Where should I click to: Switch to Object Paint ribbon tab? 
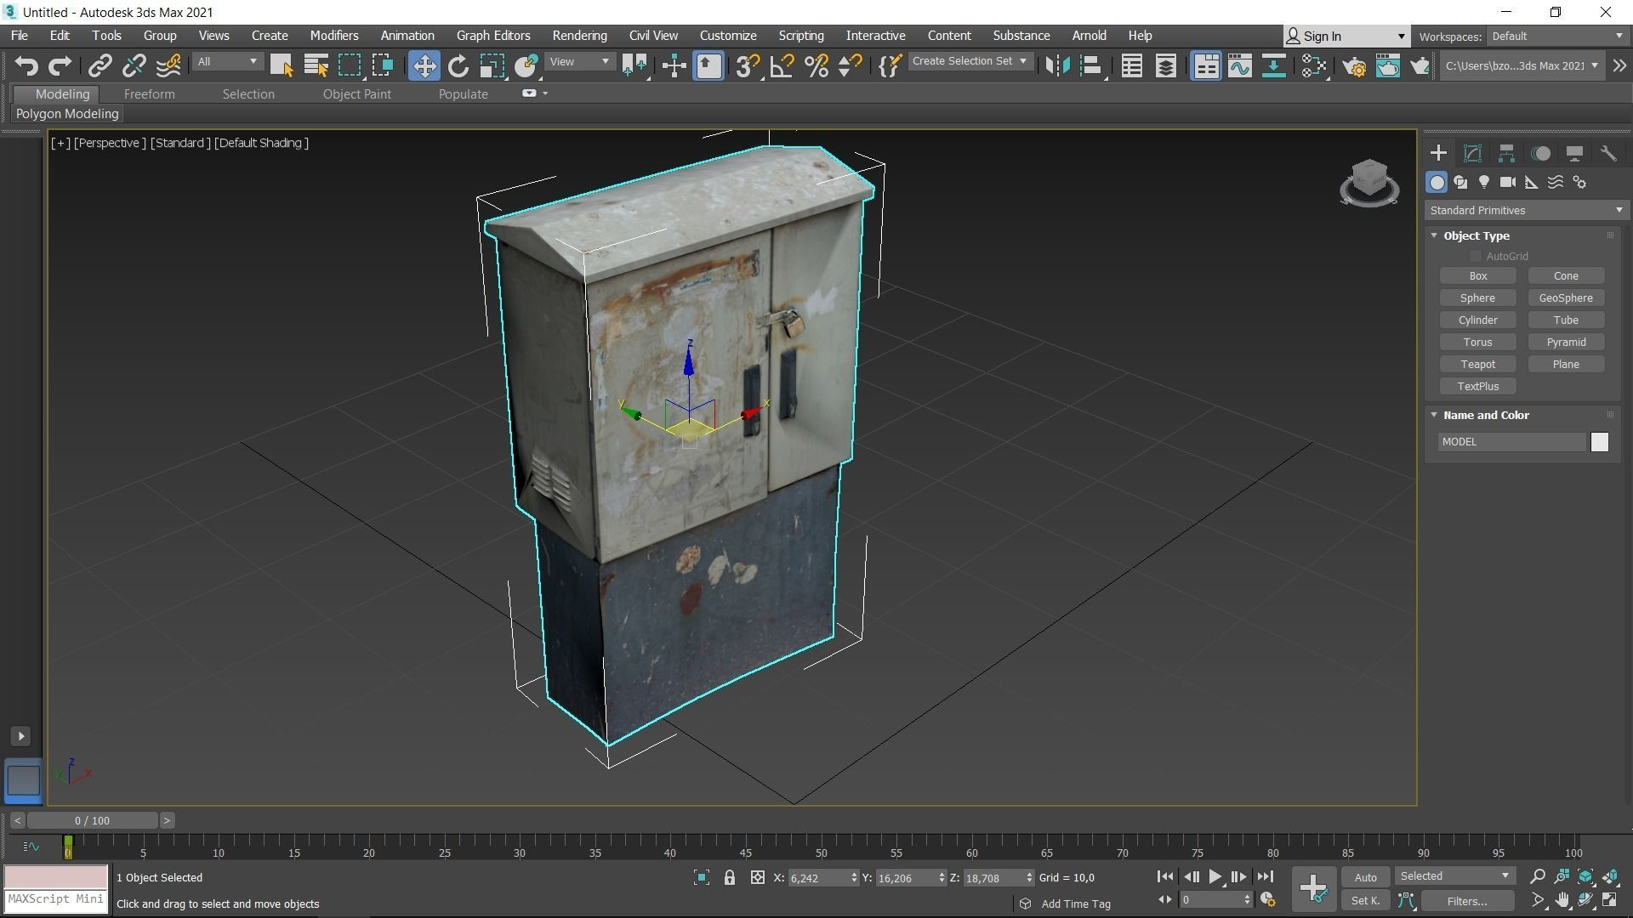(356, 94)
